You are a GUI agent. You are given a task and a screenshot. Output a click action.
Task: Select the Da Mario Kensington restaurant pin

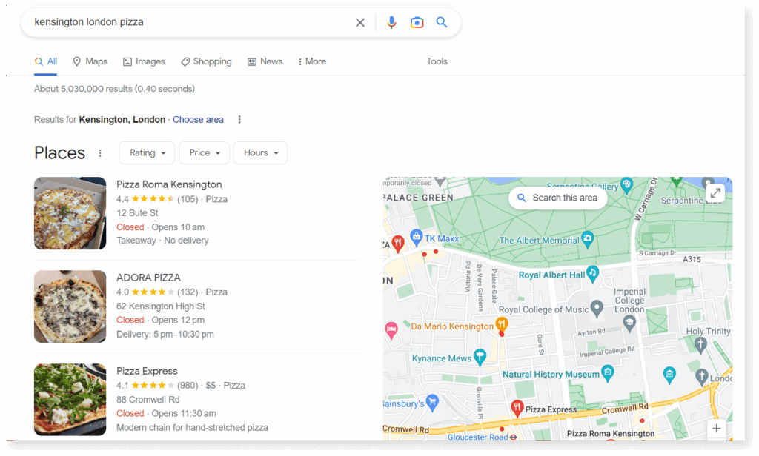pyautogui.click(x=502, y=323)
